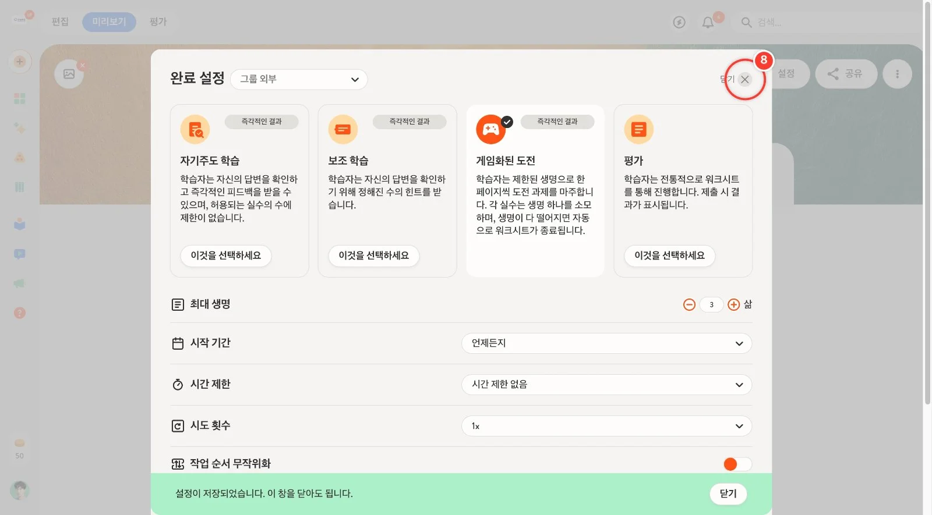Viewport: 932px width, 515px height.
Task: Choose 이것을 선택하세요 on the 평가 card
Action: (670, 255)
